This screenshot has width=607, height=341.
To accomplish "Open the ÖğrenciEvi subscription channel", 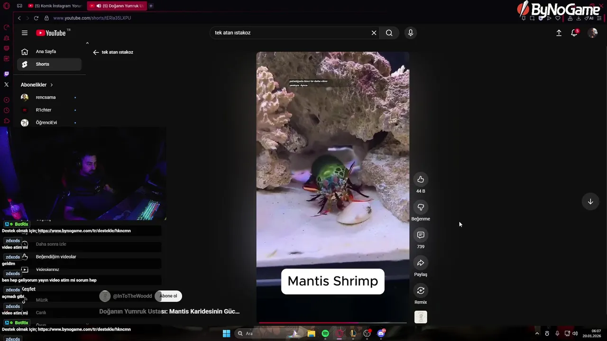I will tap(49, 123).
